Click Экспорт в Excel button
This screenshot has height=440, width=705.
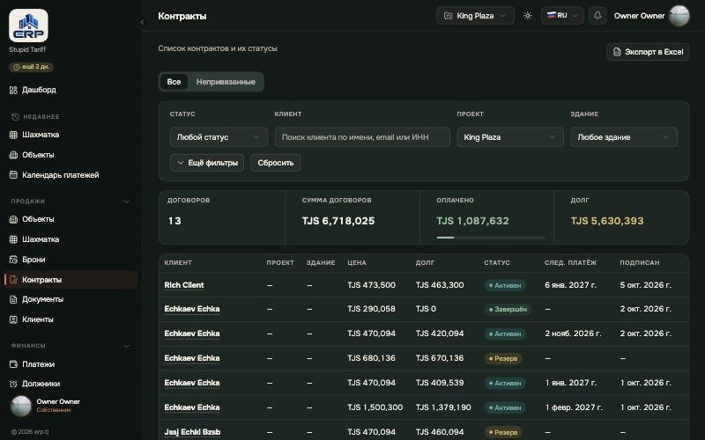pyautogui.click(x=648, y=52)
